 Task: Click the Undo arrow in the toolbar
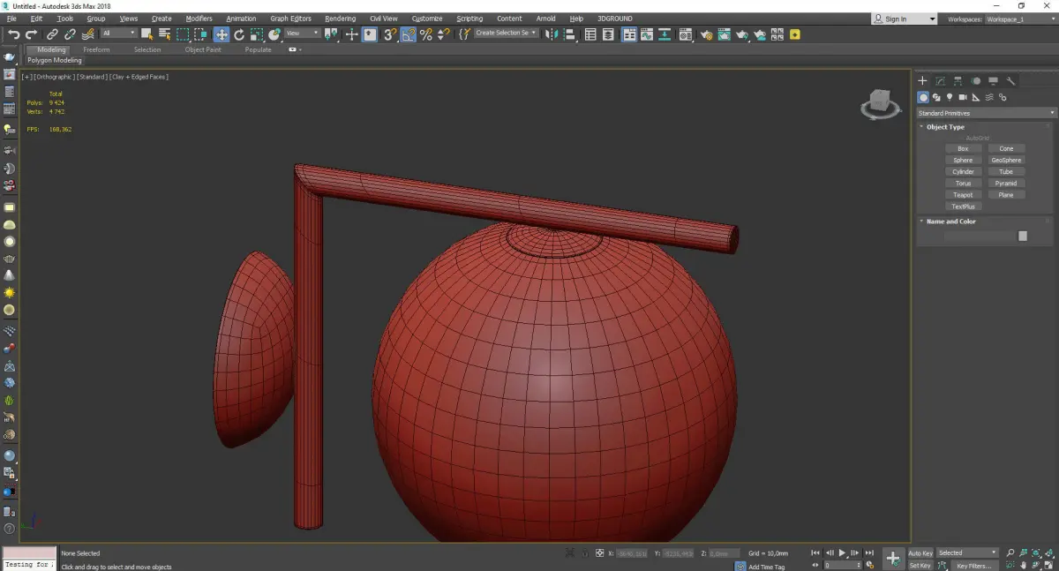(x=14, y=34)
